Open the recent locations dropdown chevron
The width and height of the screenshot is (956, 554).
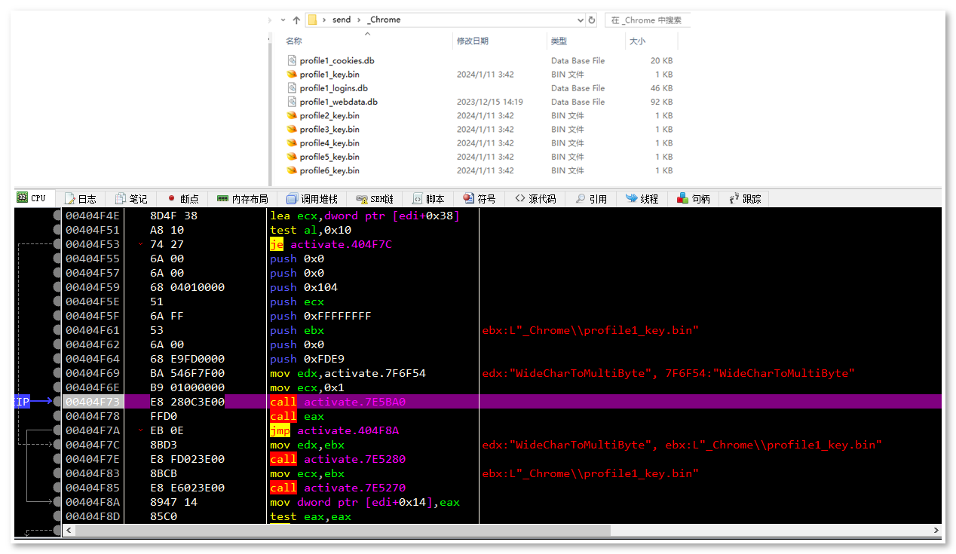point(283,20)
